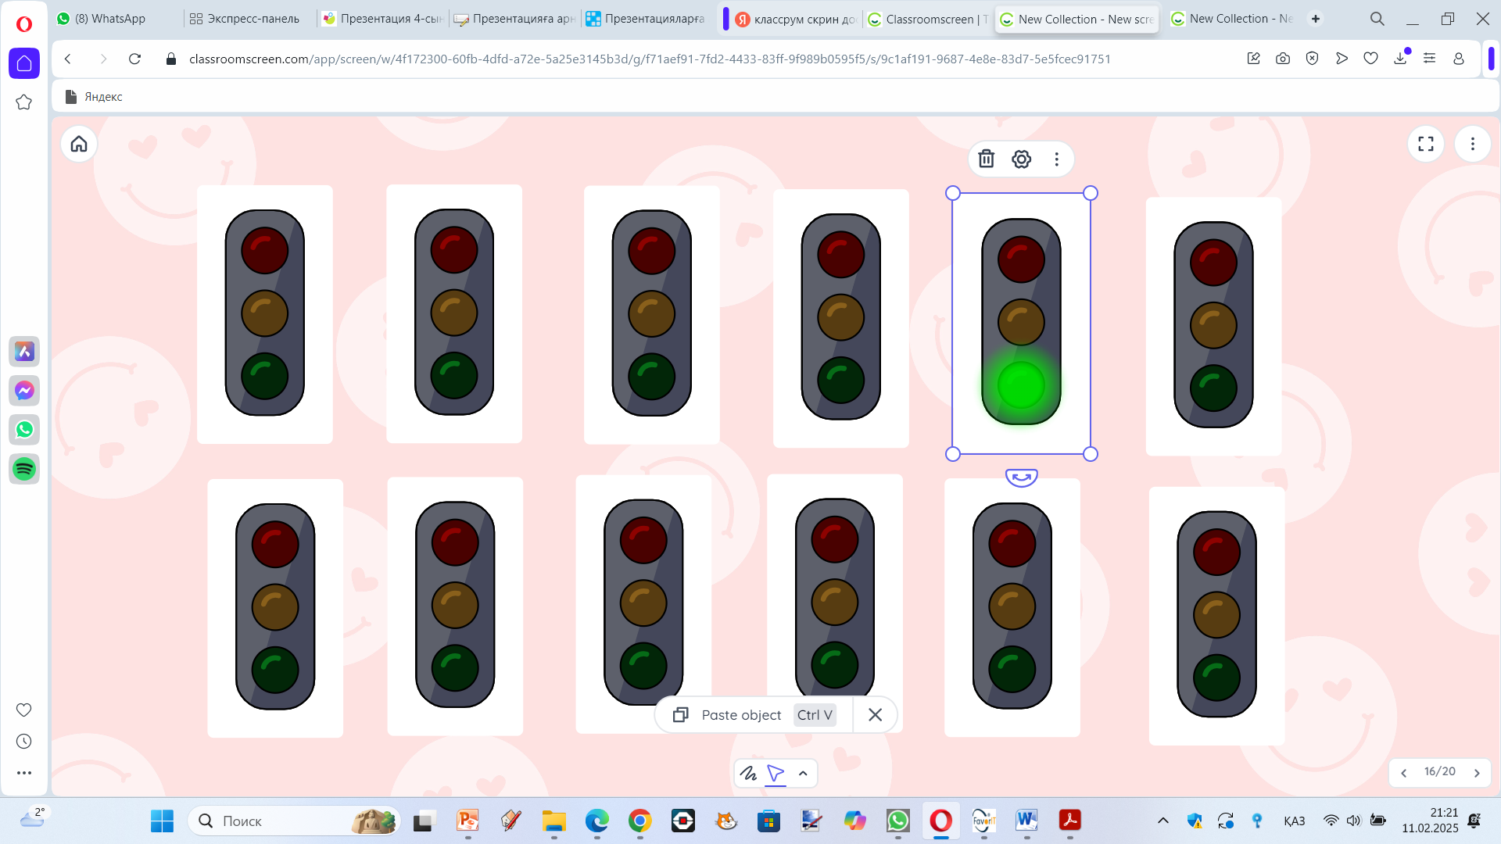Go to previous screen page
Image resolution: width=1501 pixels, height=844 pixels.
pyautogui.click(x=1404, y=773)
